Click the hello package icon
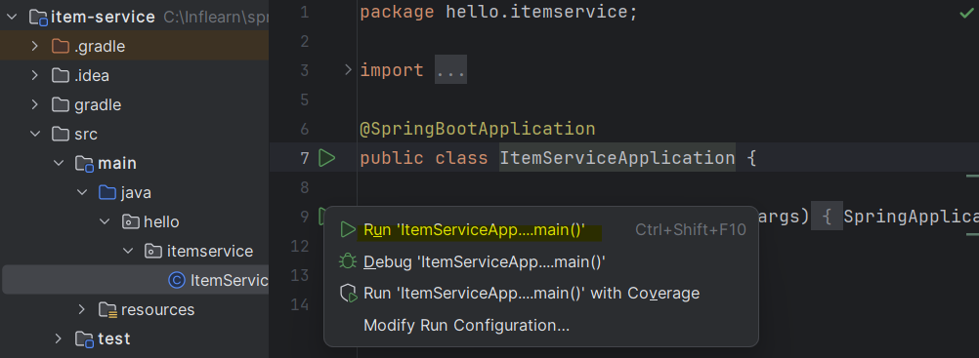The height and width of the screenshot is (358, 979). tap(131, 221)
